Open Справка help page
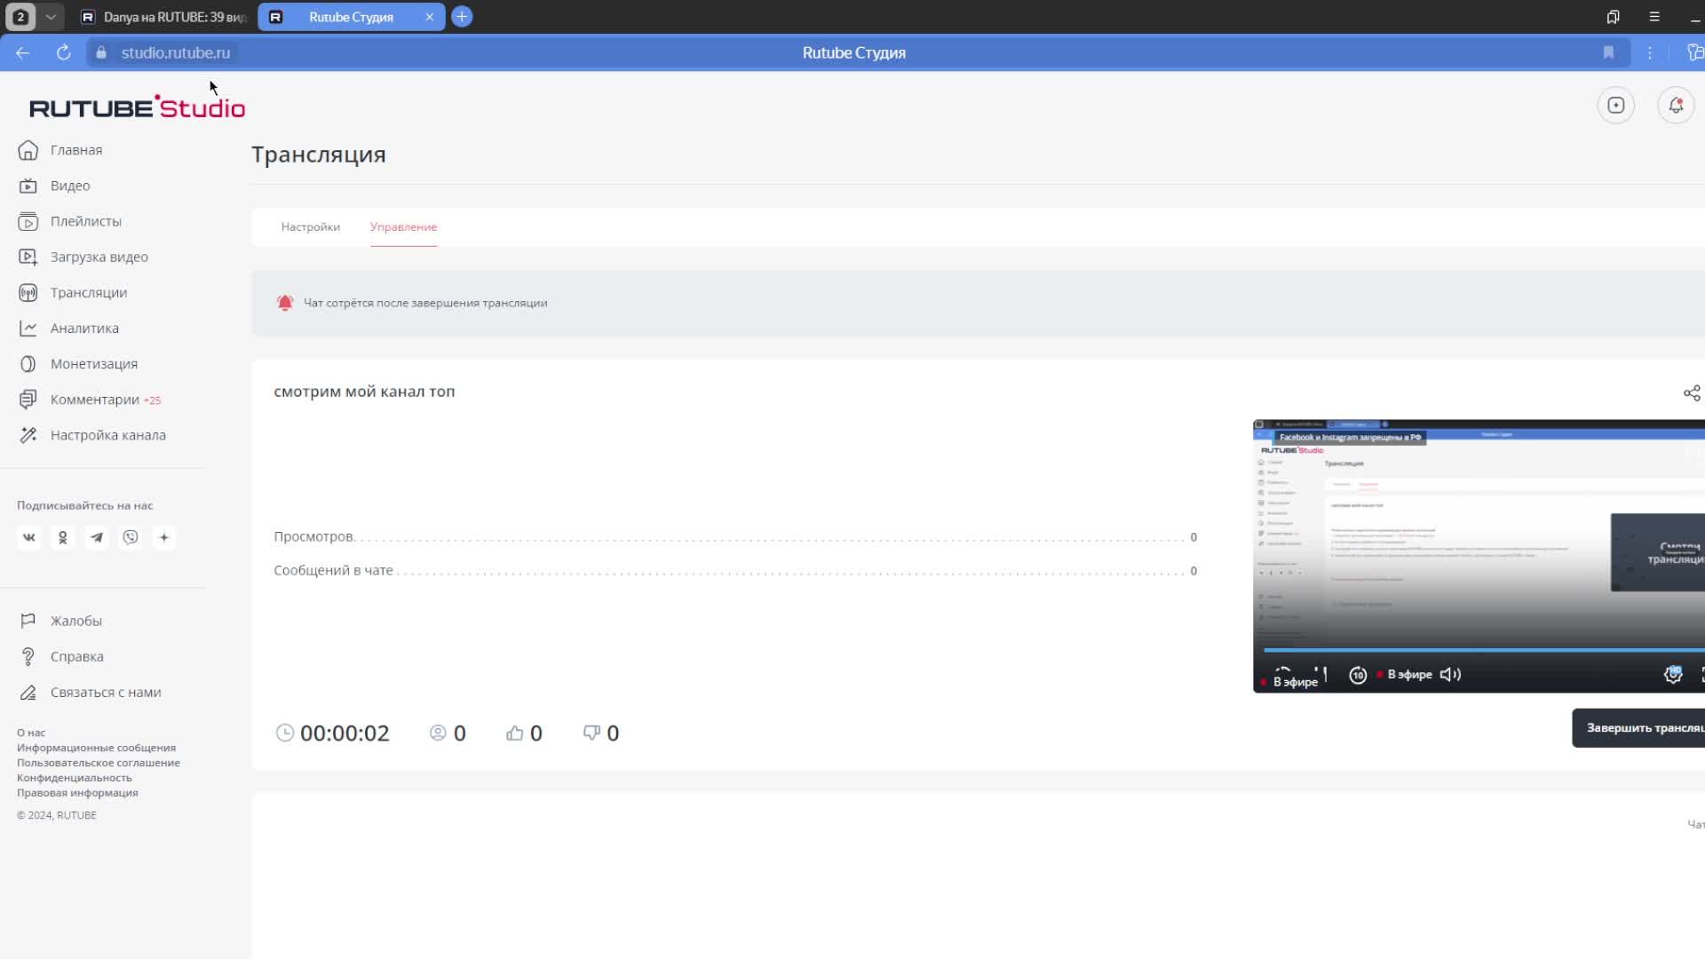Screen dimensions: 1705x959 coord(60,656)
